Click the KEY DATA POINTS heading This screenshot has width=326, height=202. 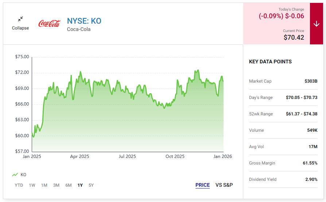(270, 62)
